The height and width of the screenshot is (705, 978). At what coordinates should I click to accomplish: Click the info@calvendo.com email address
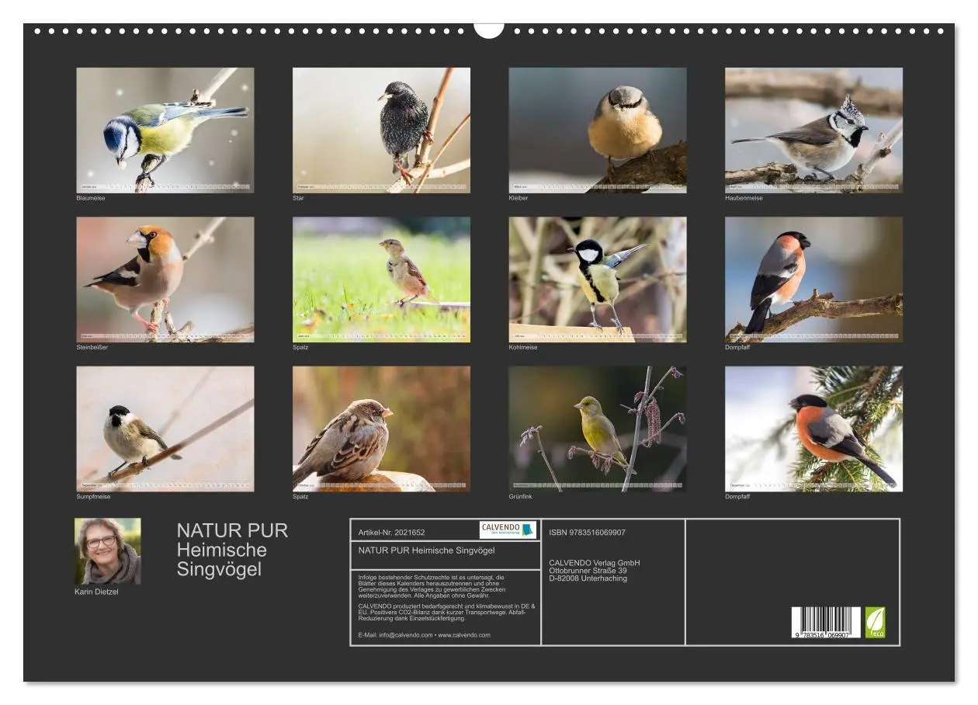pos(404,636)
